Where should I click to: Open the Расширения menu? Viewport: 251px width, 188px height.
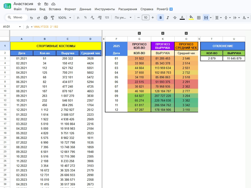(128, 9)
